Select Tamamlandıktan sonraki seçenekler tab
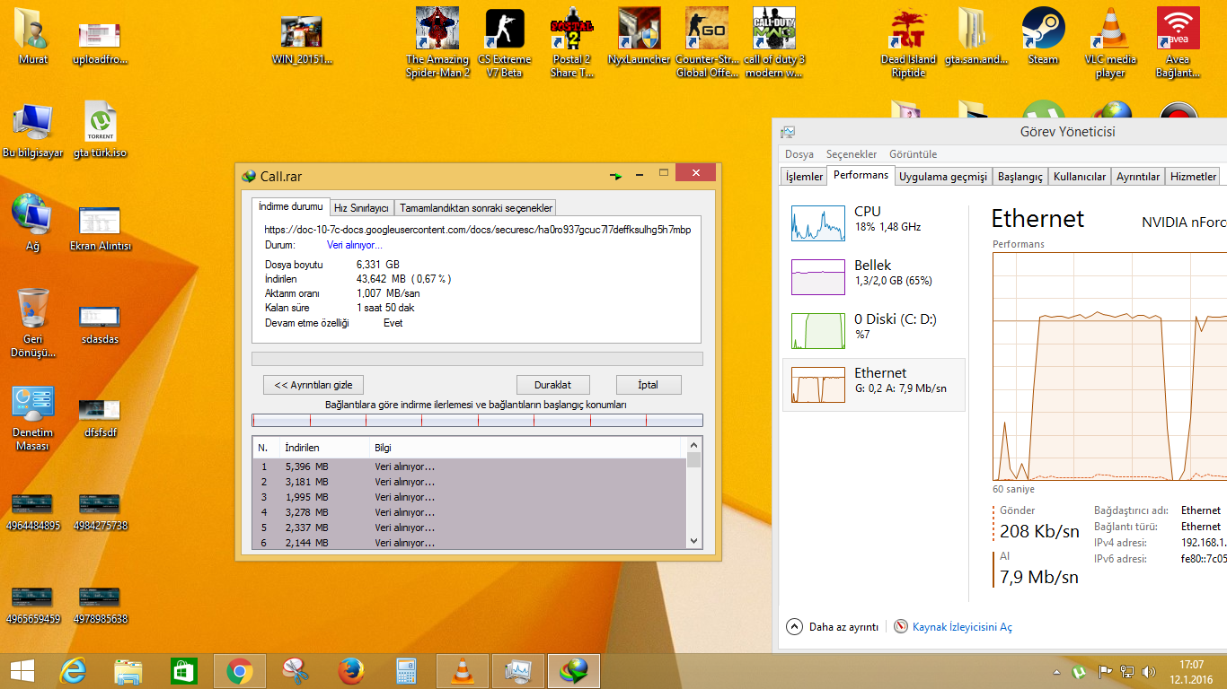1227x689 pixels. pyautogui.click(x=475, y=208)
